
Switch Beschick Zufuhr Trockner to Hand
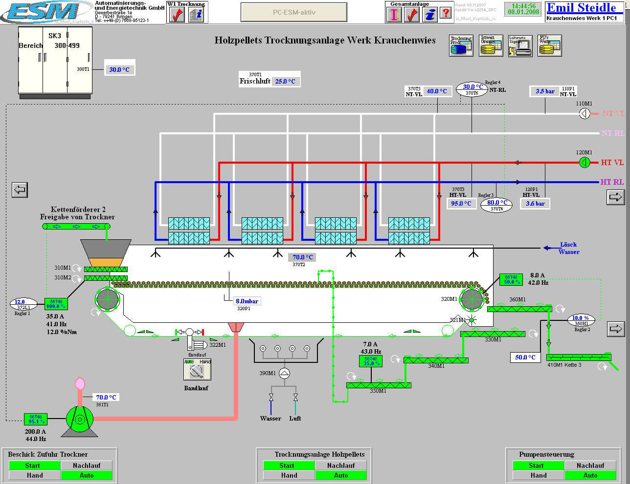pos(35,475)
